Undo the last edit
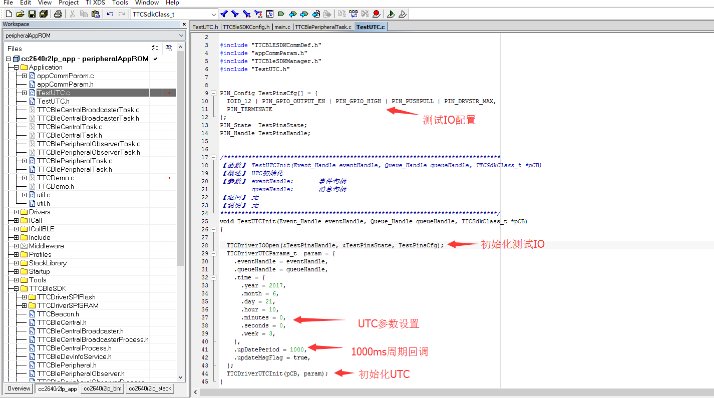 point(110,14)
